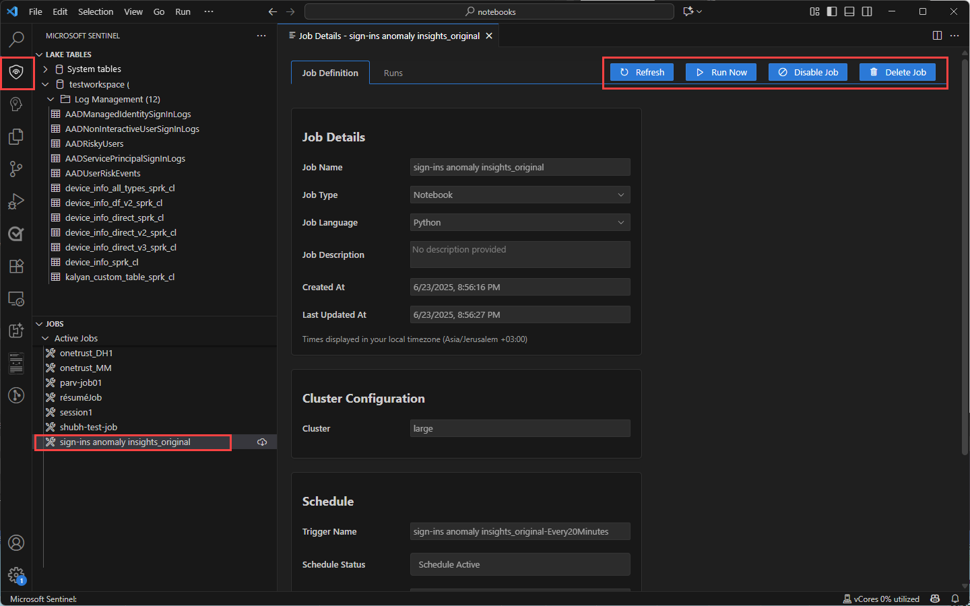Open the Selection menu
Image resolution: width=970 pixels, height=606 pixels.
pos(96,11)
